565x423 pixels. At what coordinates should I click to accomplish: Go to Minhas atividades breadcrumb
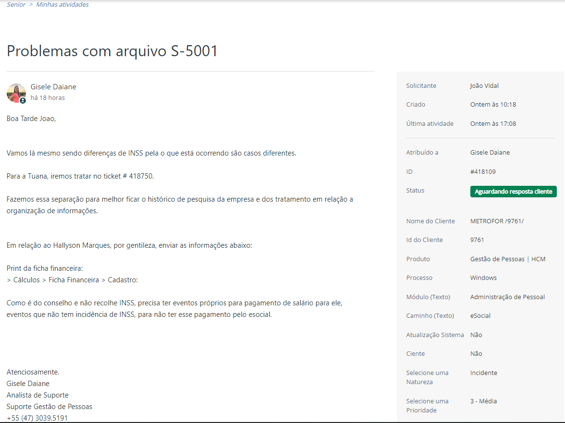pyautogui.click(x=62, y=5)
